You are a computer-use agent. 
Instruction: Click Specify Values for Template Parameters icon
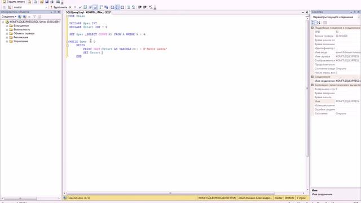pyautogui.click(x=151, y=7)
